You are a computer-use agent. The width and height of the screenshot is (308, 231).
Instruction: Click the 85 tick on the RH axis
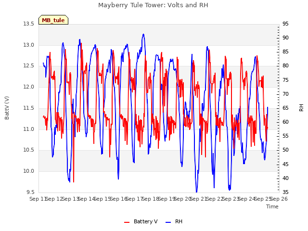tap(285, 52)
